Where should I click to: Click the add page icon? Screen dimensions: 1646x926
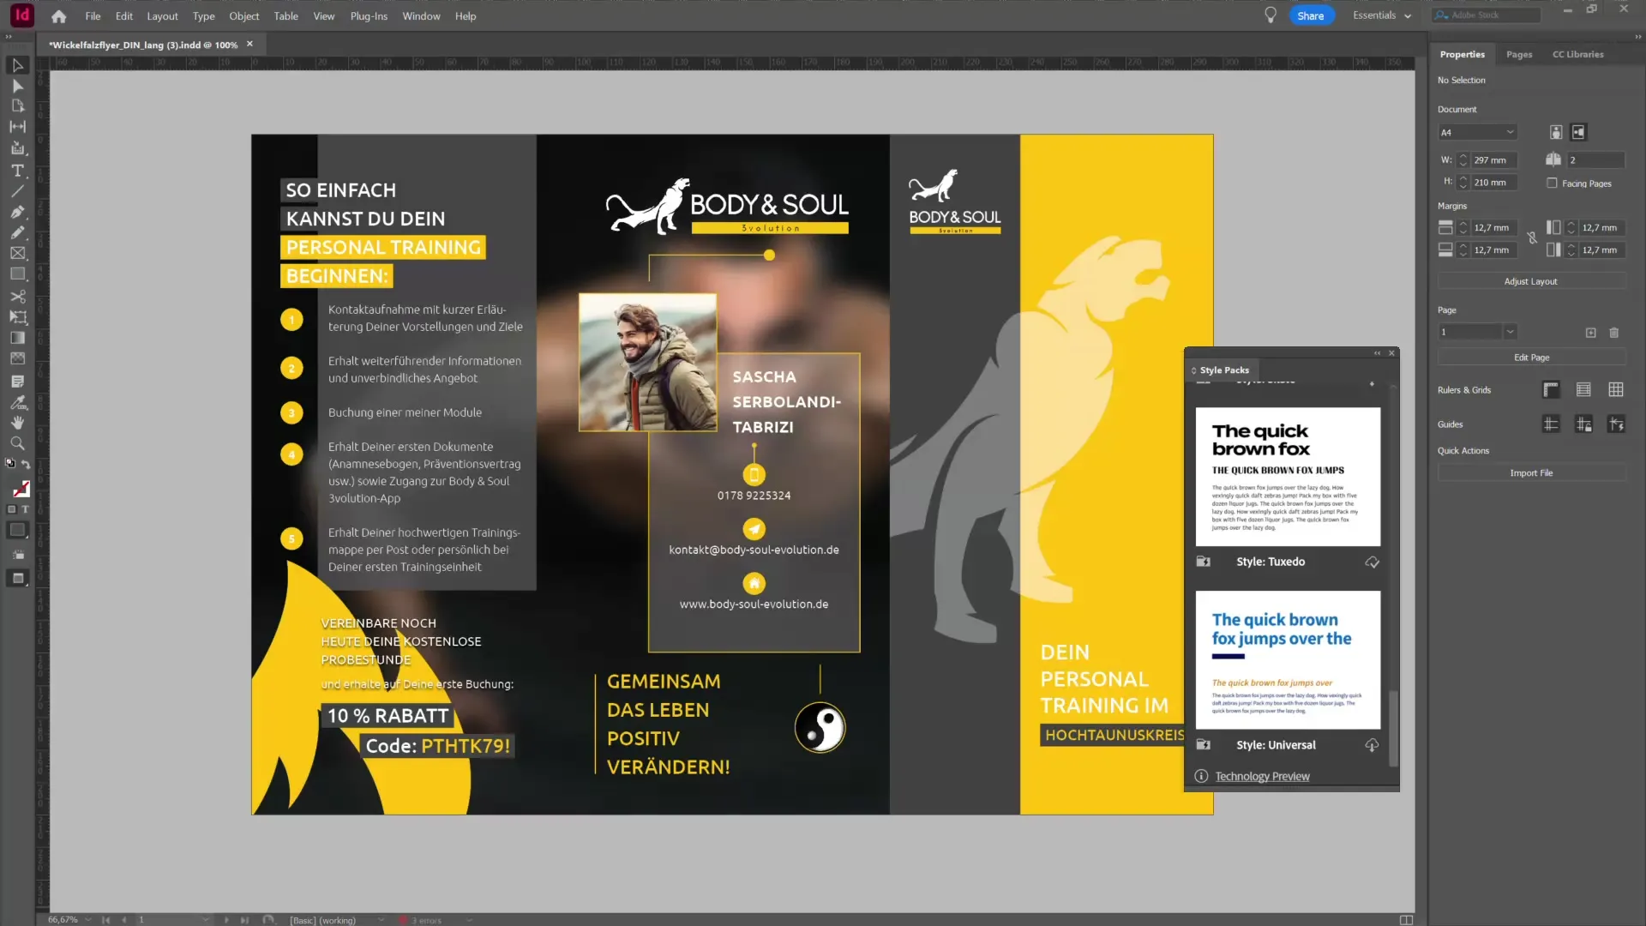click(1591, 333)
